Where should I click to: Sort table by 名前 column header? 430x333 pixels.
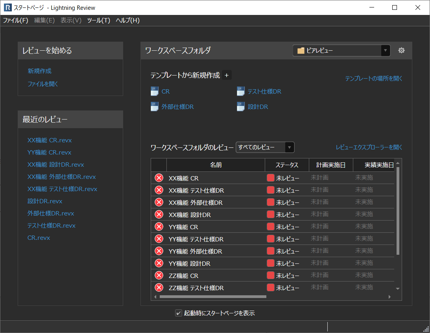click(x=216, y=165)
